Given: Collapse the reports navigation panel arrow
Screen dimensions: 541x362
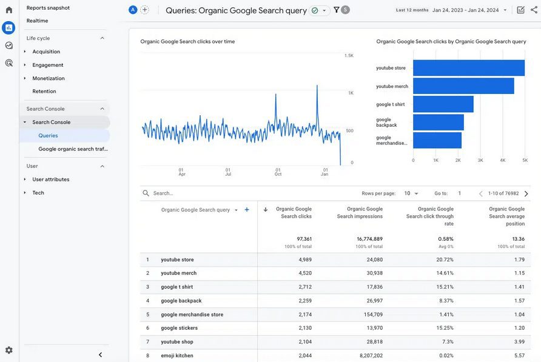Looking at the screenshot, I should (101, 355).
